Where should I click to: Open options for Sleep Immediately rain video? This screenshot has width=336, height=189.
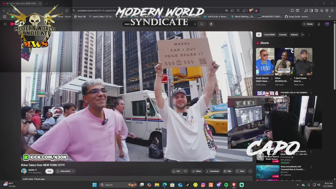coord(311,167)
